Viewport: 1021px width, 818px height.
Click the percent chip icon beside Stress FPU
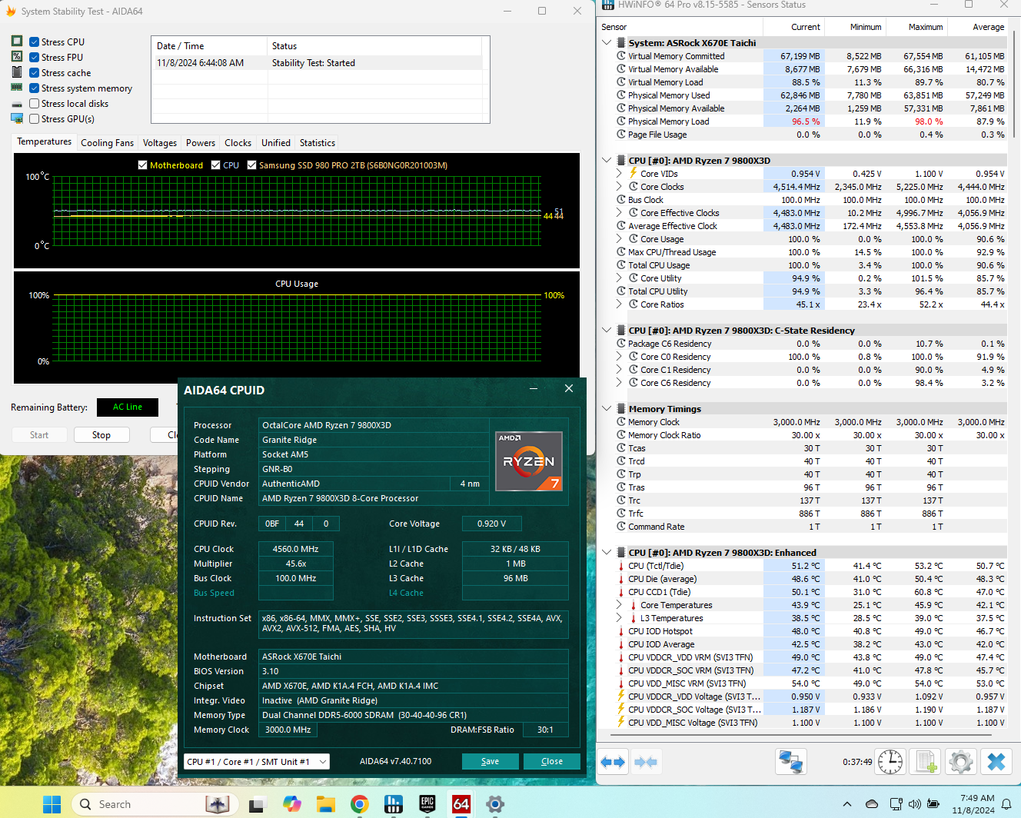point(17,57)
